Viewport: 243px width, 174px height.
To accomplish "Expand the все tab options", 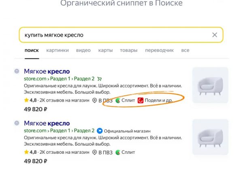I will (x=185, y=51).
